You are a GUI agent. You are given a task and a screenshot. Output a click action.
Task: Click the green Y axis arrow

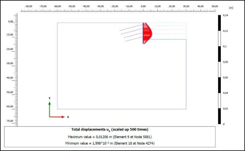50,109
